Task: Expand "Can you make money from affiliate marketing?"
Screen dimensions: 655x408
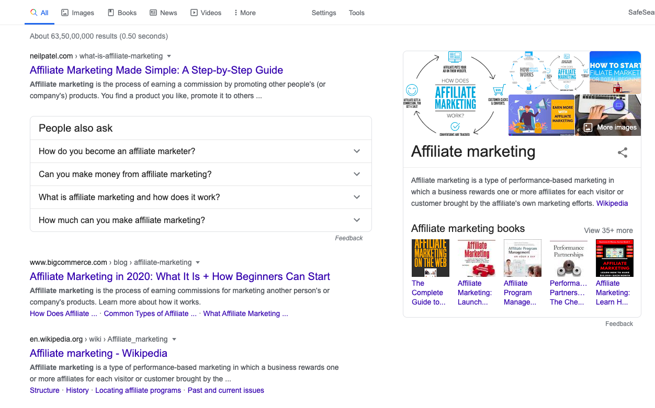Action: [x=357, y=174]
